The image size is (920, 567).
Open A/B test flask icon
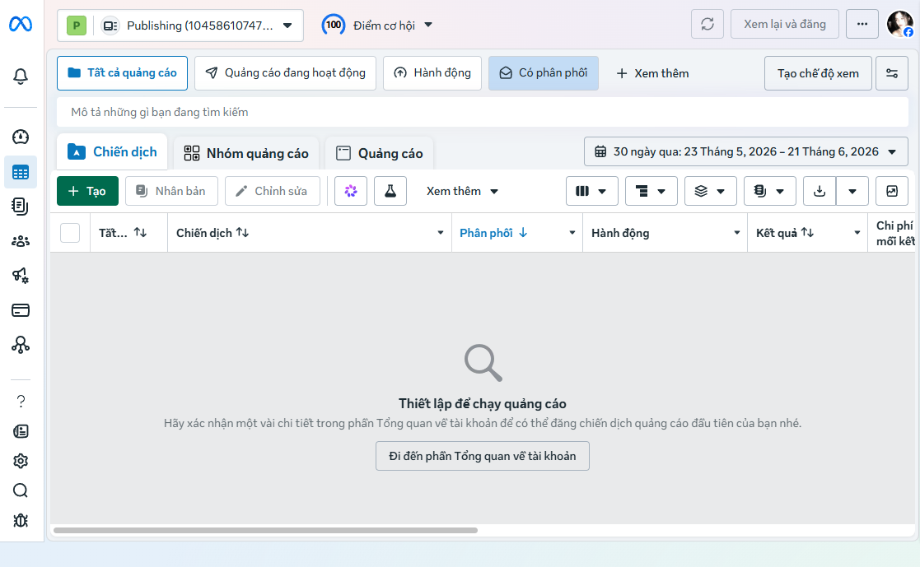tap(390, 191)
